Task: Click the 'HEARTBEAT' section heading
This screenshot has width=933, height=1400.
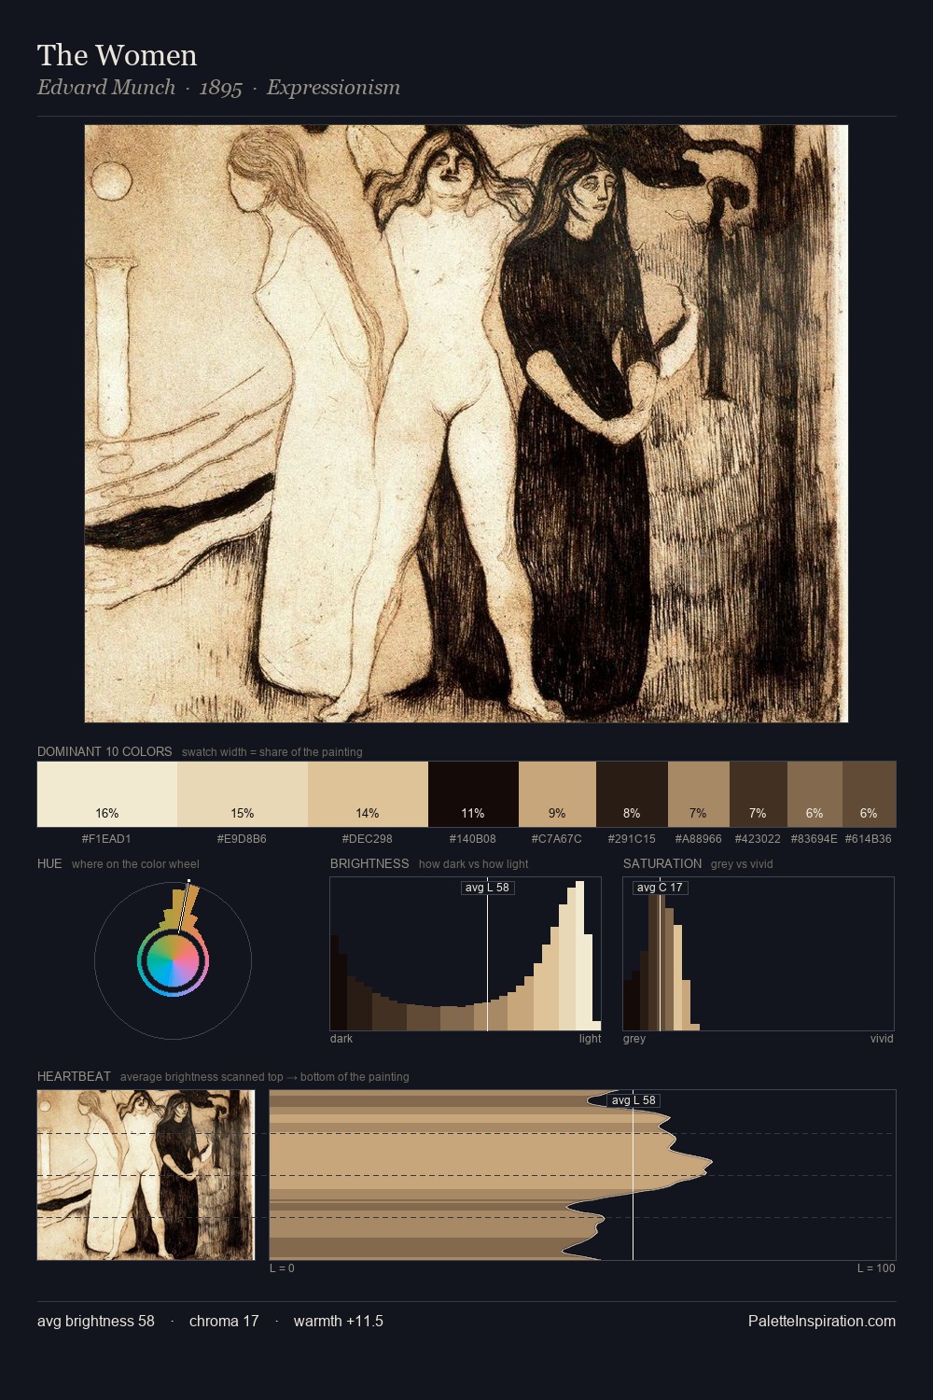Action: coord(74,1076)
